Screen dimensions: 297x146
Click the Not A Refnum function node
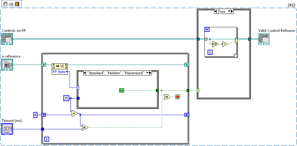click(x=214, y=44)
